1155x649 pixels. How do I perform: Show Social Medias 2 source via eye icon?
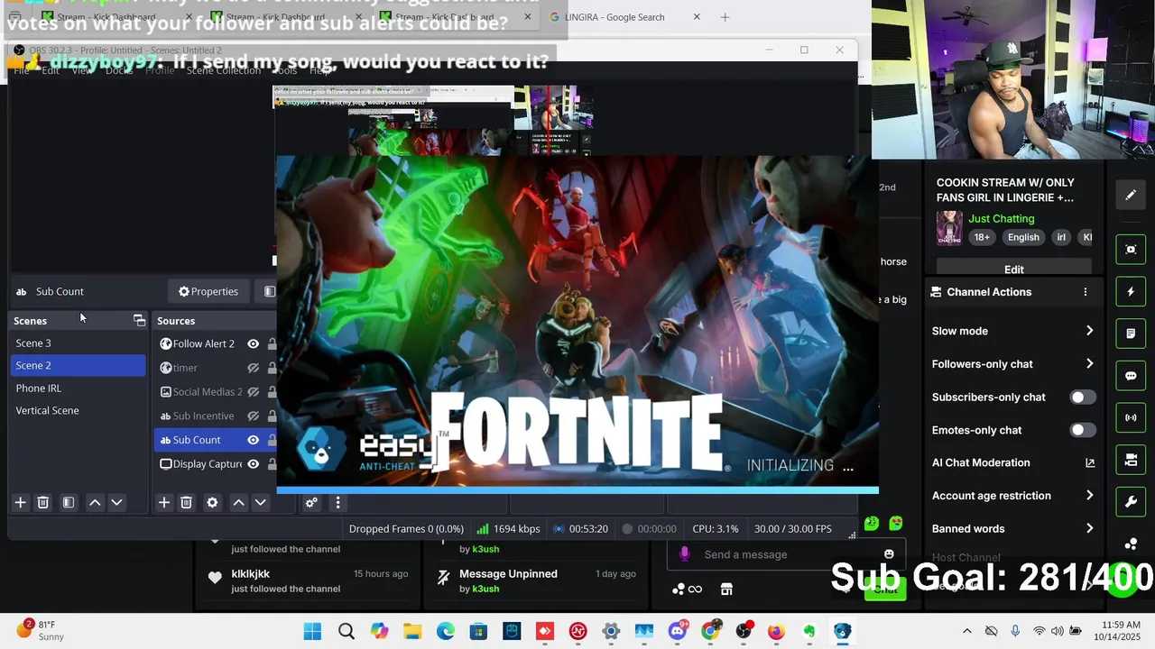pyautogui.click(x=253, y=392)
